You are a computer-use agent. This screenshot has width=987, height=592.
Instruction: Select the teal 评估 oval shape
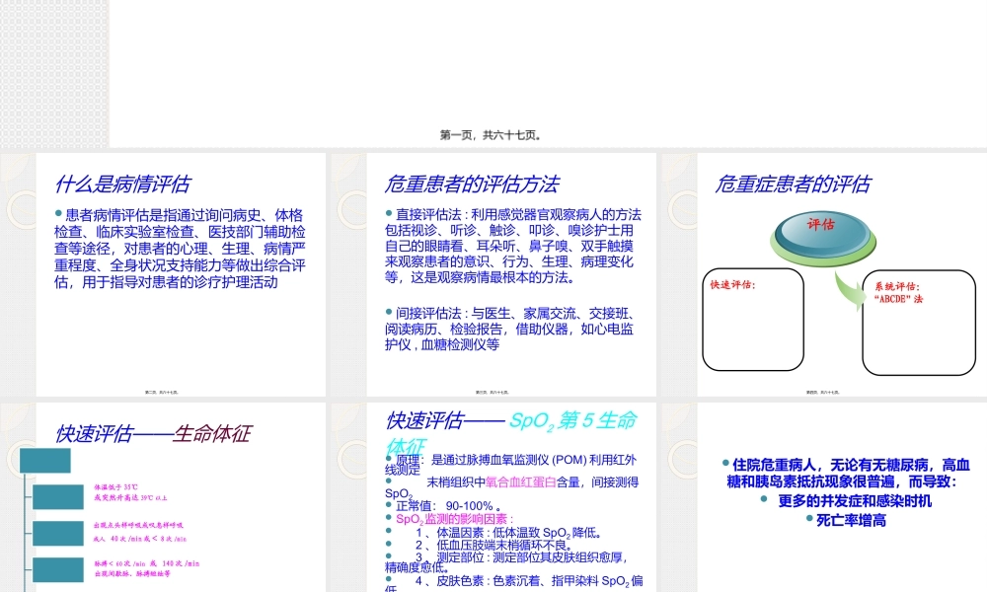823,228
